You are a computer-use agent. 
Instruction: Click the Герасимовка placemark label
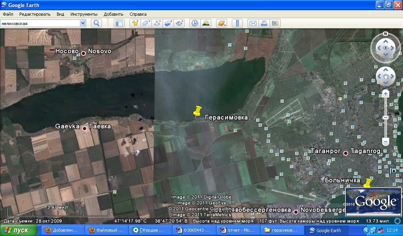226,118
